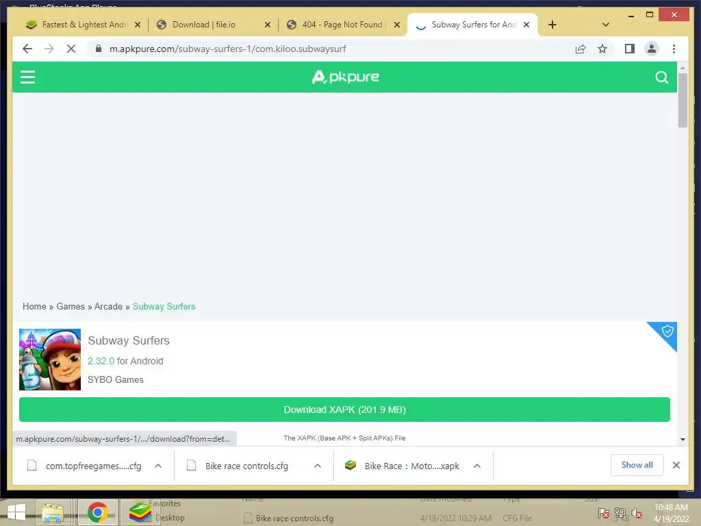Expand options for Bike race controls.cfg download
The width and height of the screenshot is (701, 526).
pyautogui.click(x=318, y=466)
